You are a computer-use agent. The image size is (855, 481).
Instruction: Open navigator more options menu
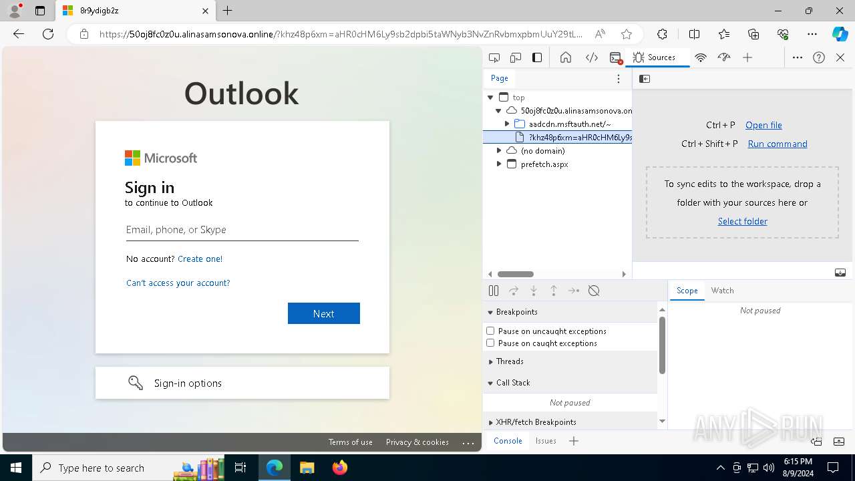(x=619, y=79)
